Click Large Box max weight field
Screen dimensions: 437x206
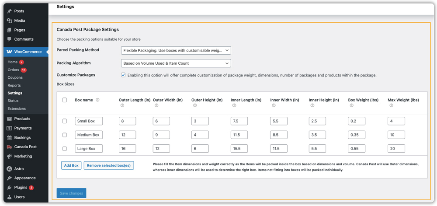[396, 149]
